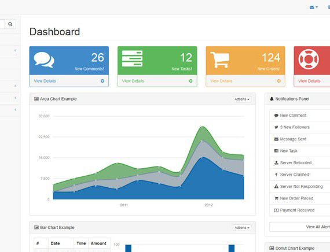This screenshot has height=252, width=330.
Task: Click the life ring support icon on red card
Action: click(309, 60)
